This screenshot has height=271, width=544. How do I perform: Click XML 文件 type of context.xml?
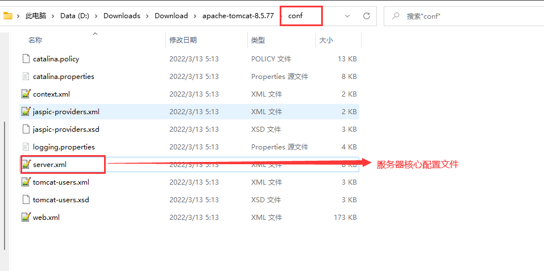(267, 94)
